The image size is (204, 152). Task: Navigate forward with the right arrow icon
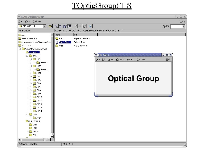click(80, 26)
